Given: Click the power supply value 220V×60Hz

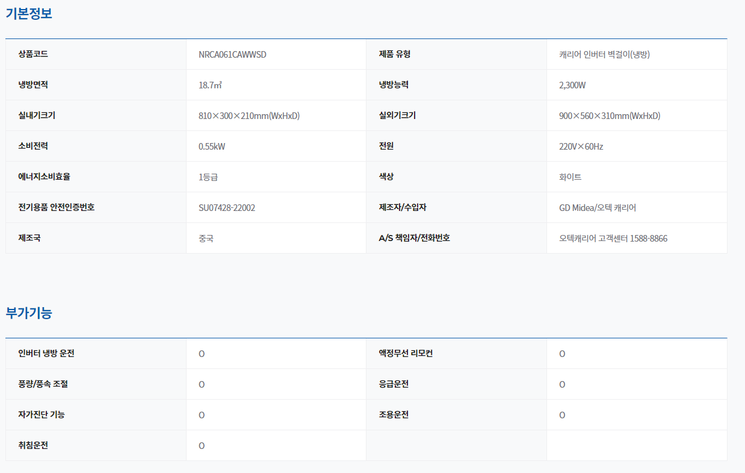Looking at the screenshot, I should pyautogui.click(x=581, y=147).
